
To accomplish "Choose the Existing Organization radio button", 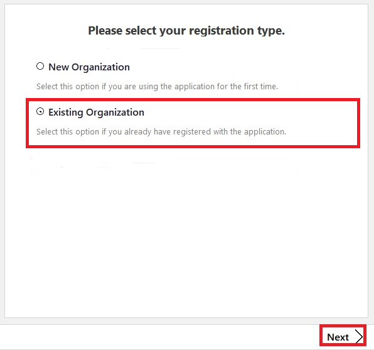I will pyautogui.click(x=40, y=111).
